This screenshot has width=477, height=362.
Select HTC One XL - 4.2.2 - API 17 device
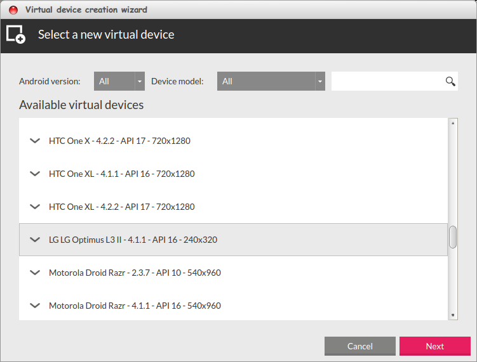point(233,207)
